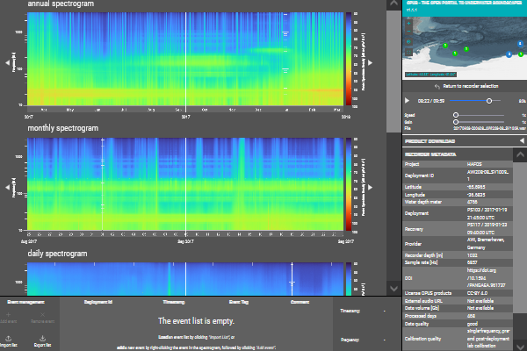Click the spectrogram panel scroll-up chevron
The width and height of the screenshot is (527, 351).
point(393,4)
